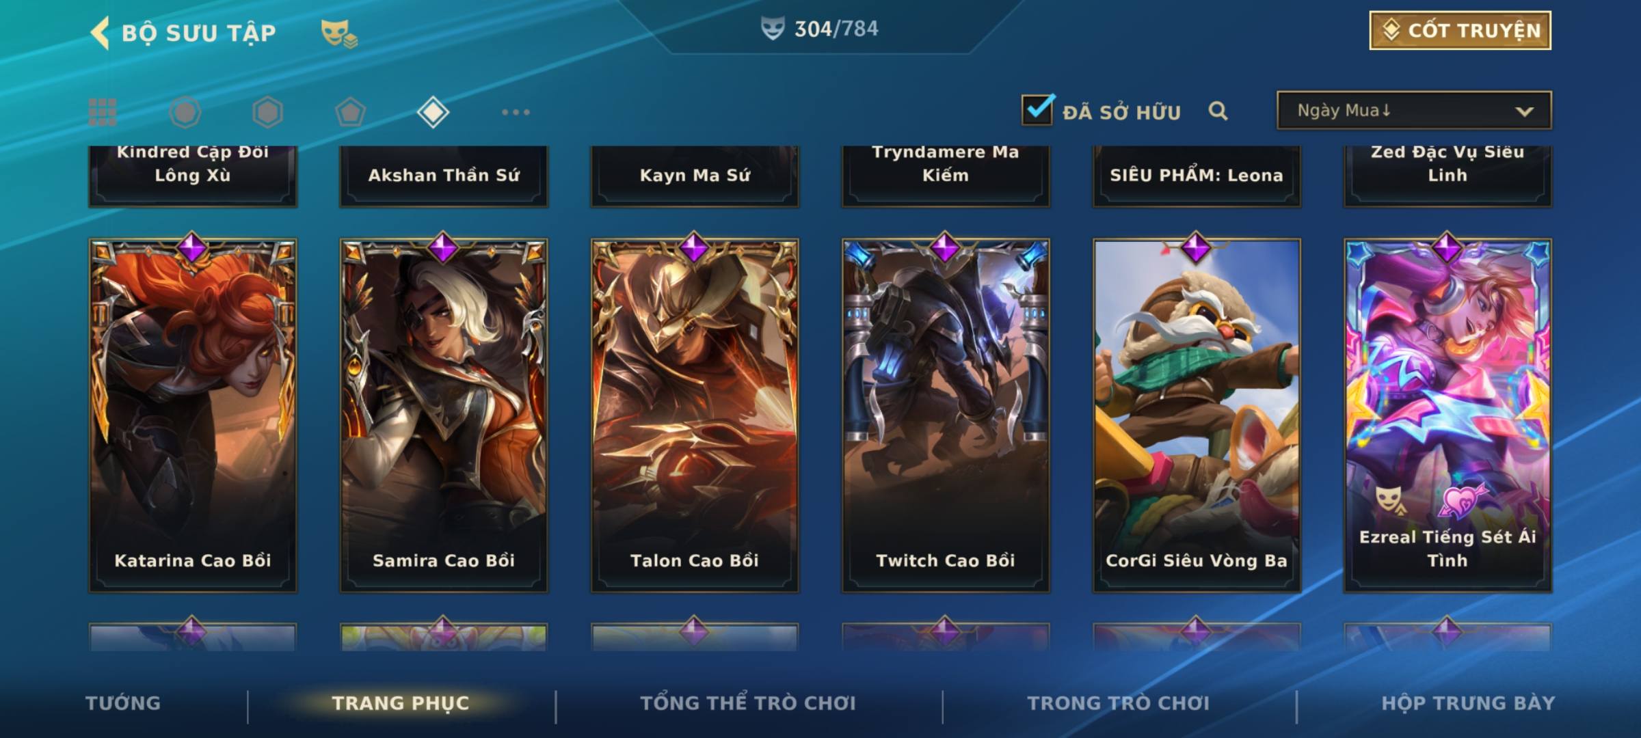Go back using the Bộ Sưu Tập arrow
This screenshot has height=738, width=1641.
(x=101, y=33)
